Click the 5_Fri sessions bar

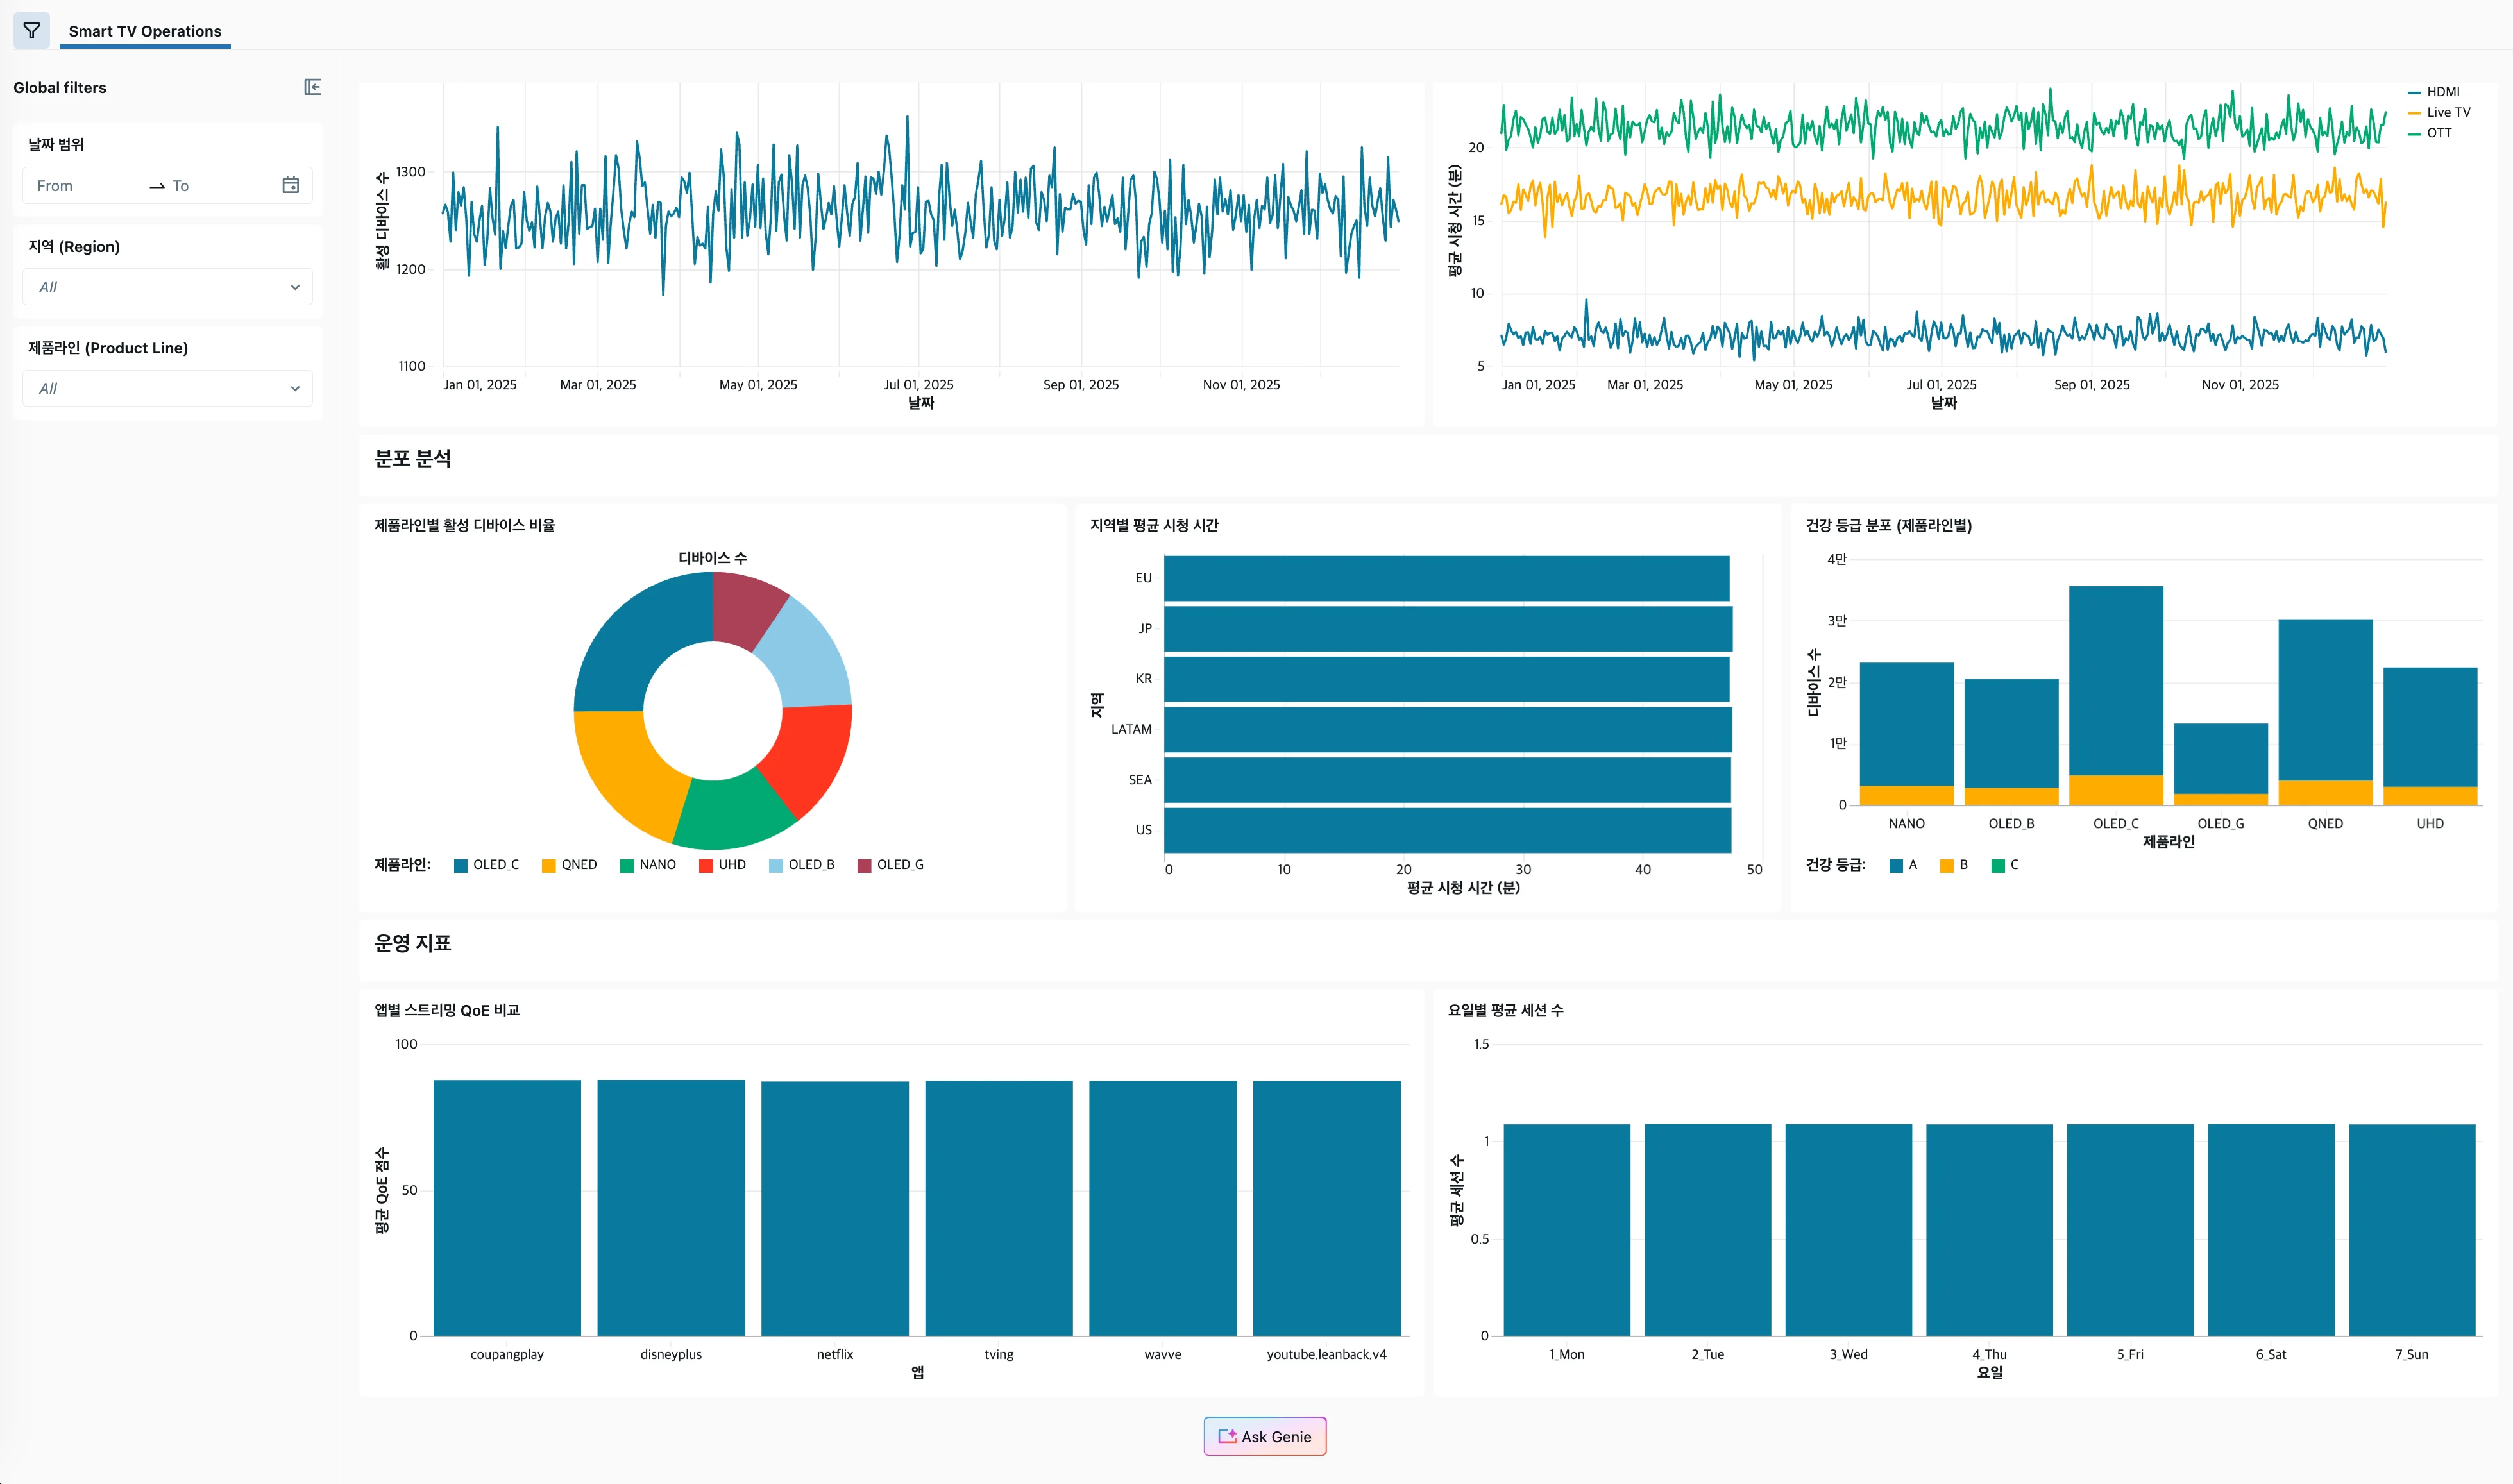pyautogui.click(x=2131, y=1230)
